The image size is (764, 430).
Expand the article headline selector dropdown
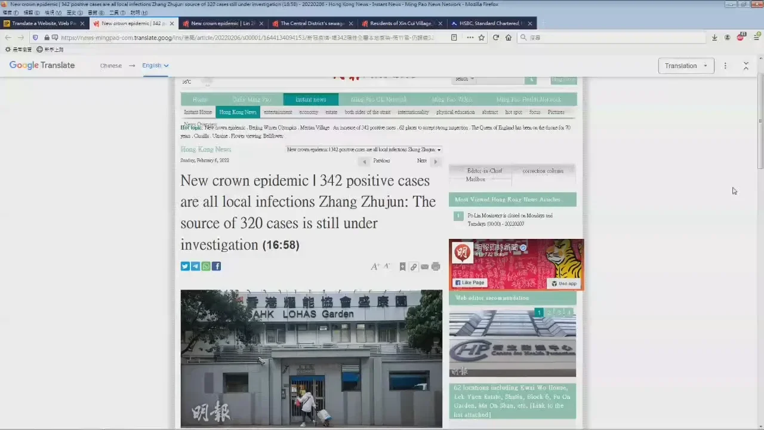(363, 149)
